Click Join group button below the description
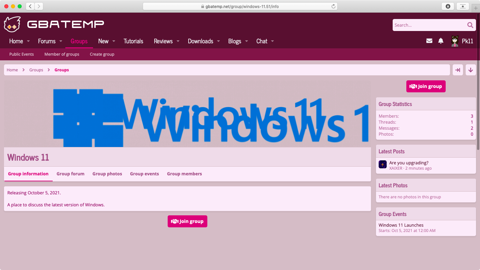The width and height of the screenshot is (480, 270). (x=187, y=221)
